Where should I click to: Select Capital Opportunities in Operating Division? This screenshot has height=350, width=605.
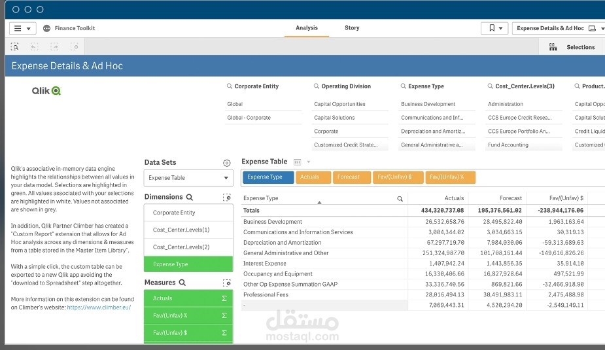pos(350,104)
